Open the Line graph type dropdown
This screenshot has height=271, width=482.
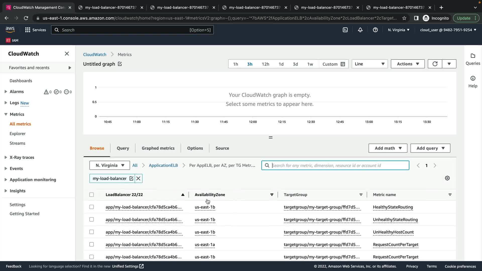[370, 64]
